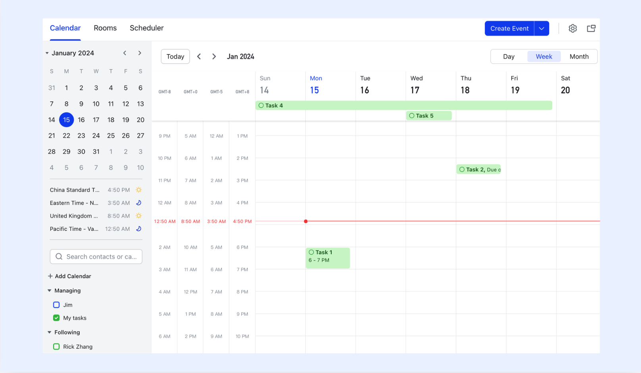The height and width of the screenshot is (373, 641).
Task: Click Pacific Time row
Action: [96, 229]
